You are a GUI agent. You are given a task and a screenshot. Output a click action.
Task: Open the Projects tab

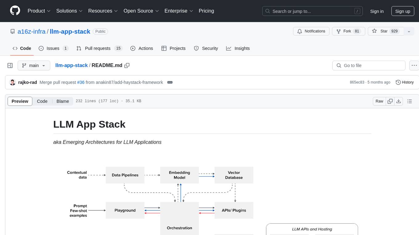(x=173, y=48)
